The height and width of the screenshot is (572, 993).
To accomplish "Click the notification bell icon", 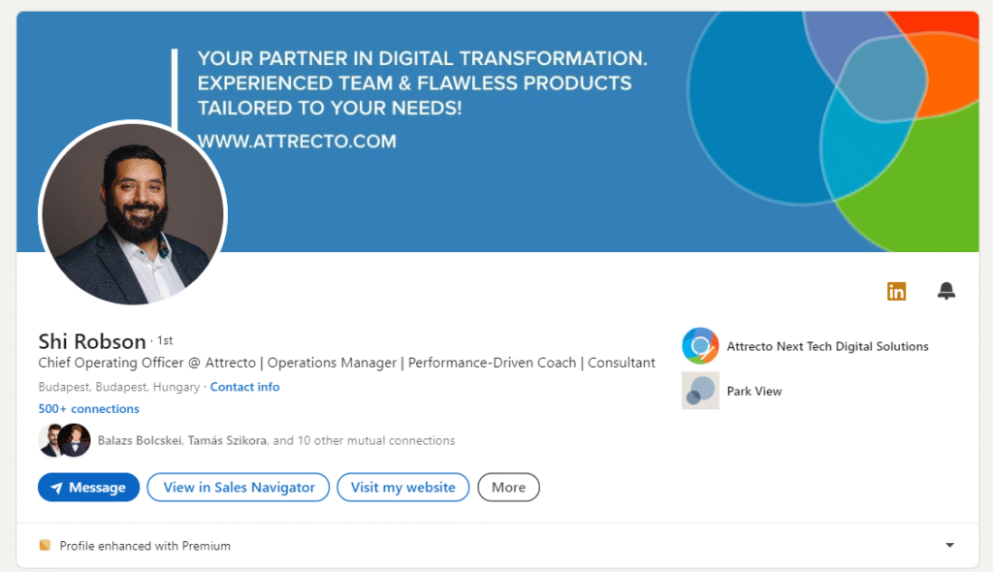I will click(946, 291).
